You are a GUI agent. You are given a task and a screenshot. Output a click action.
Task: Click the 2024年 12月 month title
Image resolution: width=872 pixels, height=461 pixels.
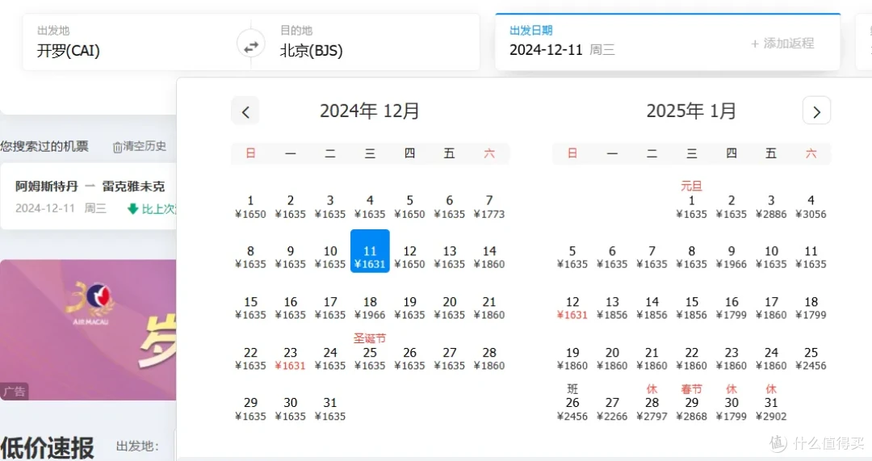[370, 111]
